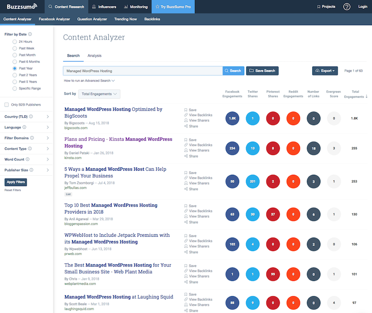Click the Apply Filters button

[16, 182]
